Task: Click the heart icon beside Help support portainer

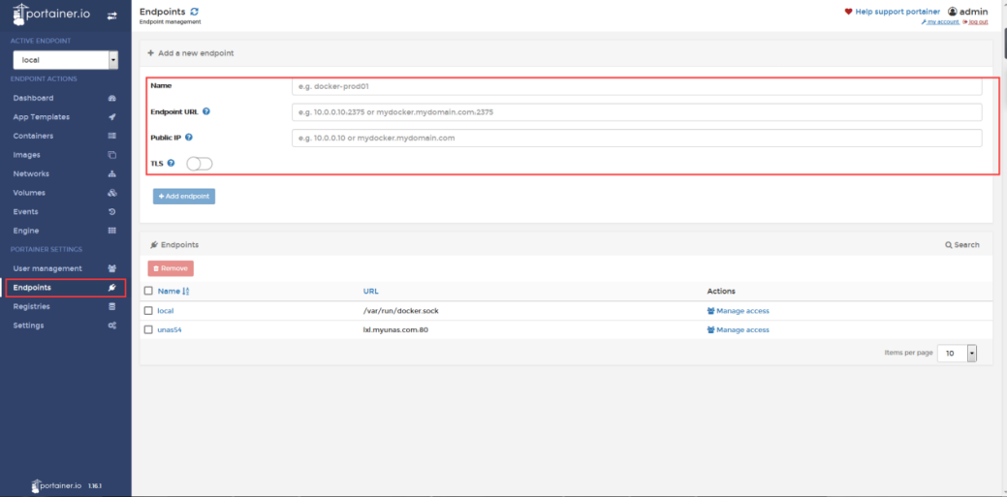Action: 849,12
